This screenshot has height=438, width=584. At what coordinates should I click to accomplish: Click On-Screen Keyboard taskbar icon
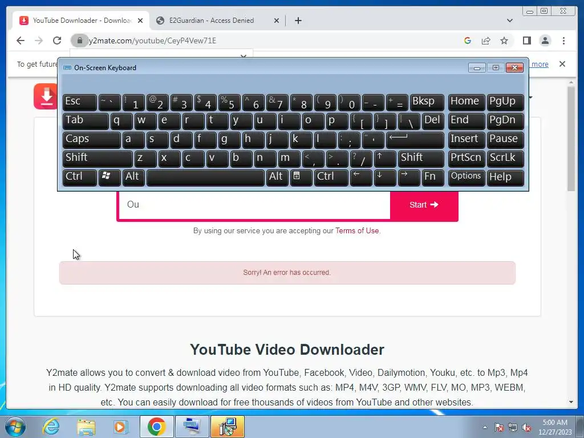click(192, 427)
